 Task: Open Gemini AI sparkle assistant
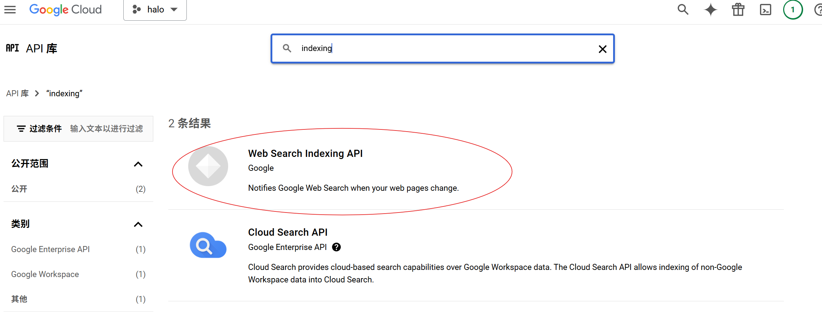coord(710,10)
